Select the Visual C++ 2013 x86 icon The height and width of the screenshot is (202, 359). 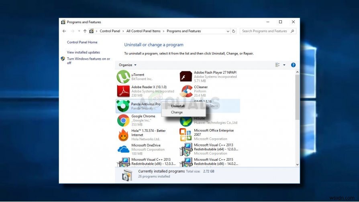[x=123, y=162]
